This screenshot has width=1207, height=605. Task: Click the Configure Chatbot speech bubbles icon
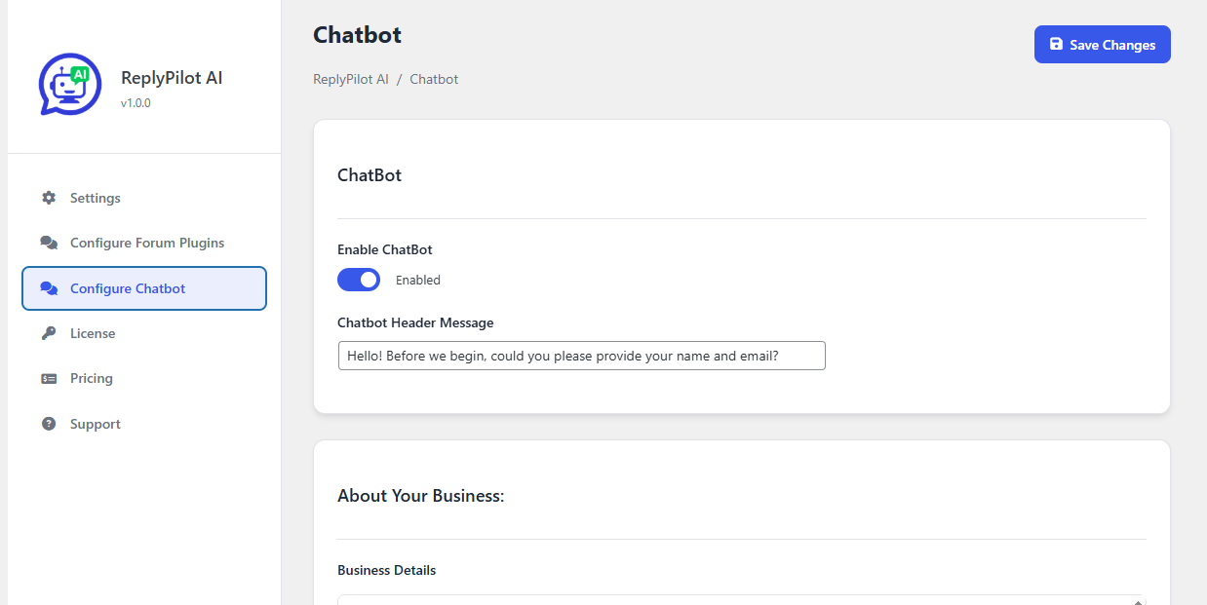click(x=49, y=288)
